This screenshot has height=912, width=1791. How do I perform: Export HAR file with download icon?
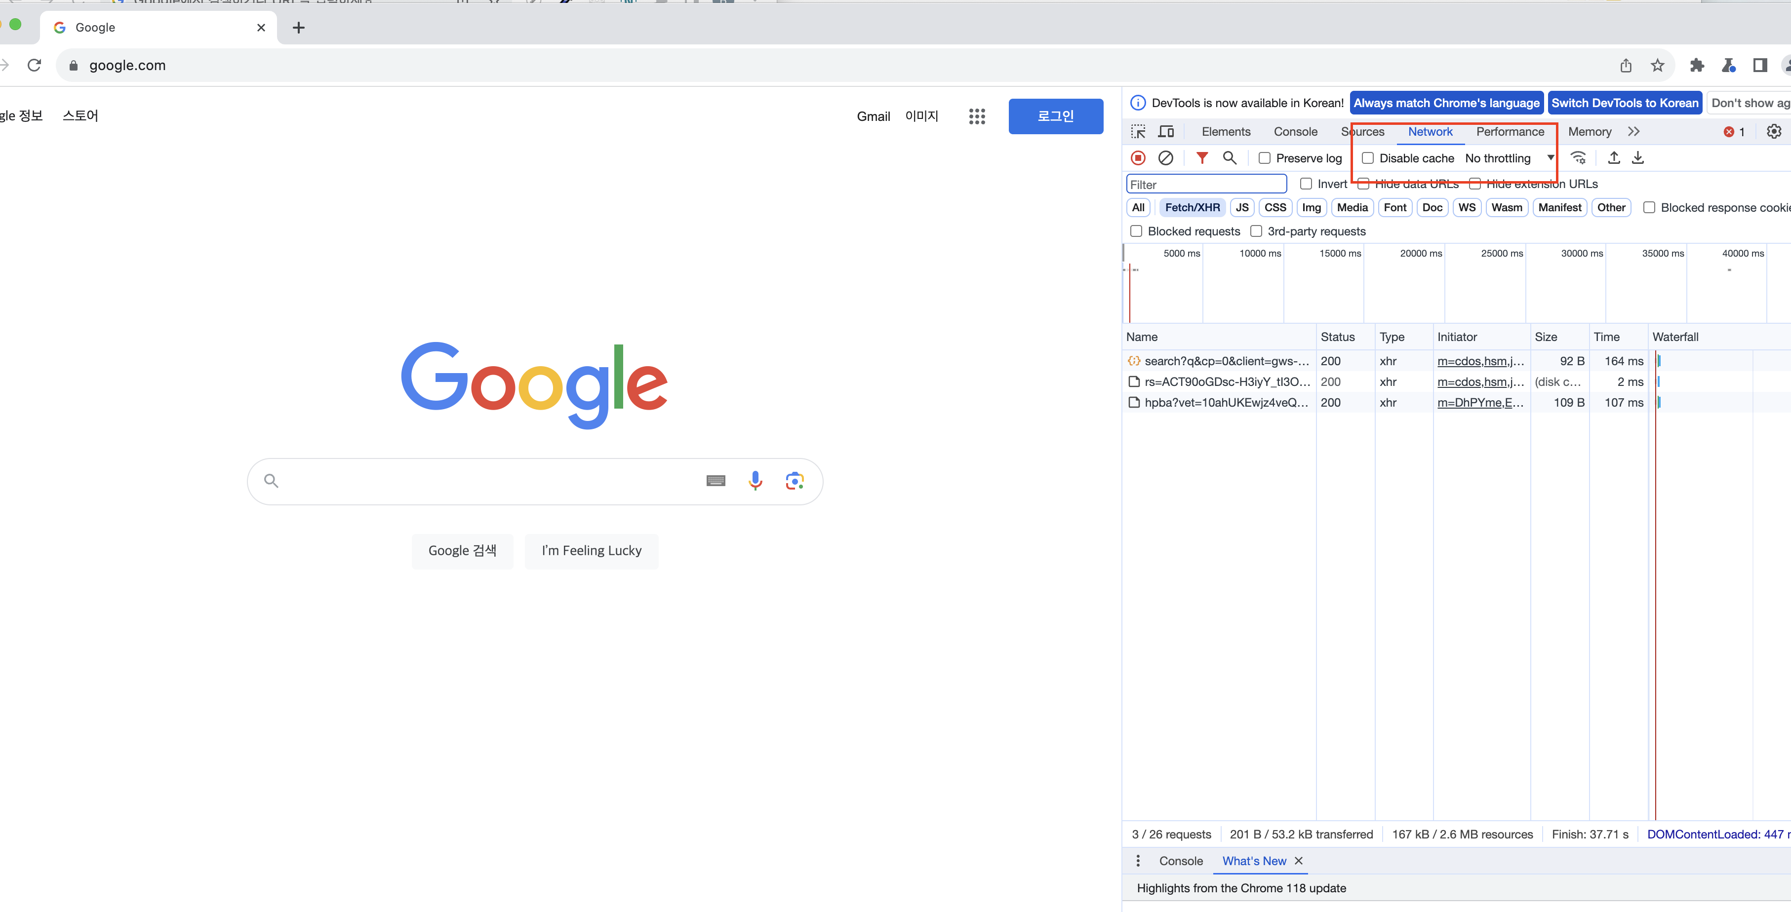click(x=1638, y=158)
